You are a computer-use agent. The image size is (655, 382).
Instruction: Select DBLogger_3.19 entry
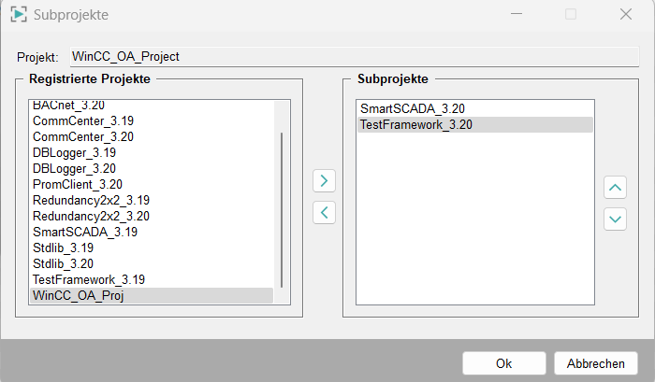pos(152,152)
